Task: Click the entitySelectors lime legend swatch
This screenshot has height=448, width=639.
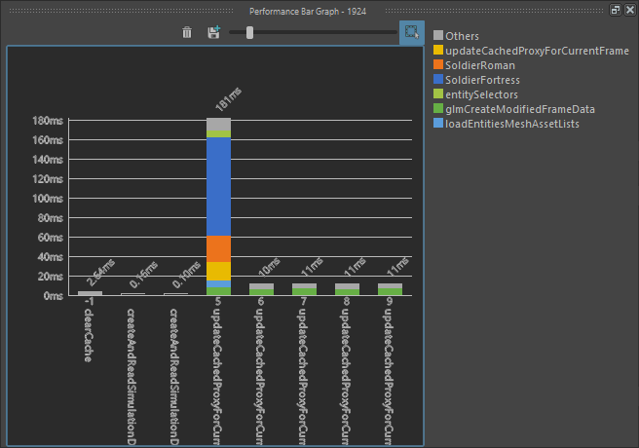Action: 438,94
